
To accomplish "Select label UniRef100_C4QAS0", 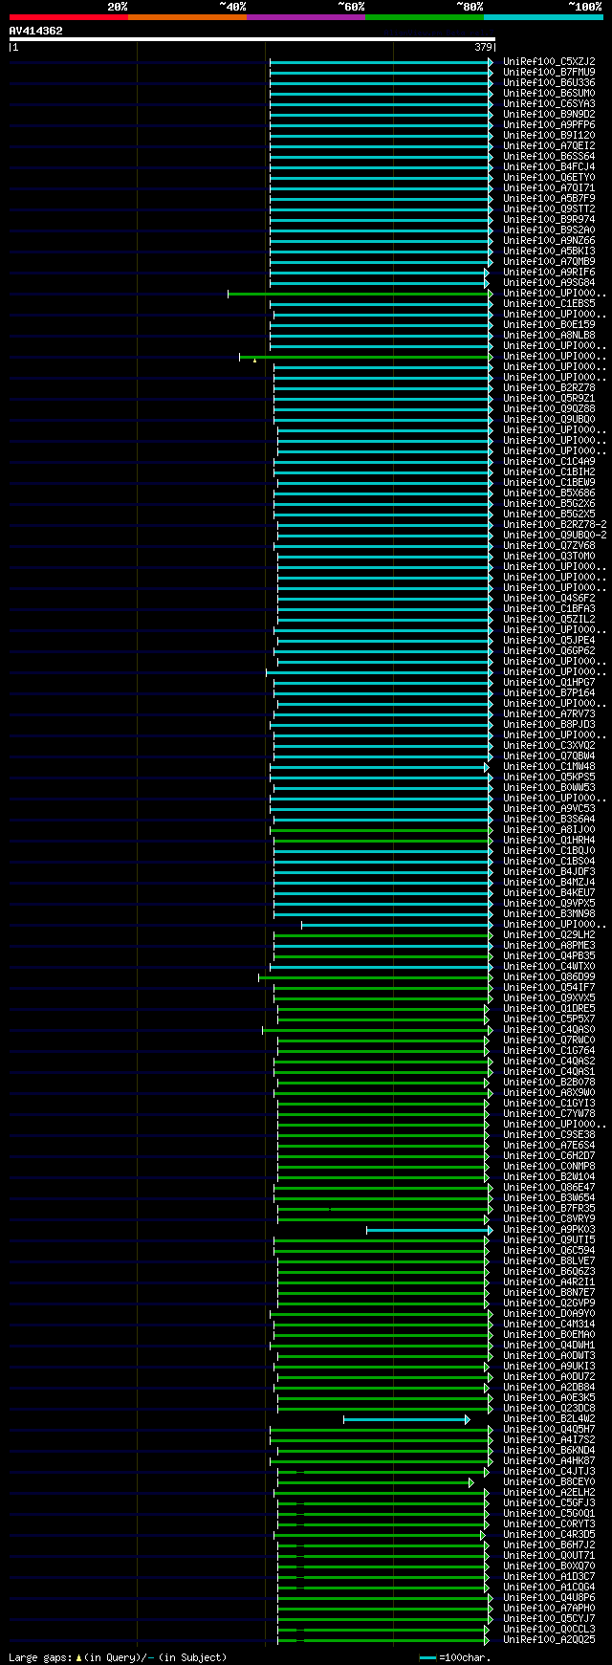I will [549, 1030].
